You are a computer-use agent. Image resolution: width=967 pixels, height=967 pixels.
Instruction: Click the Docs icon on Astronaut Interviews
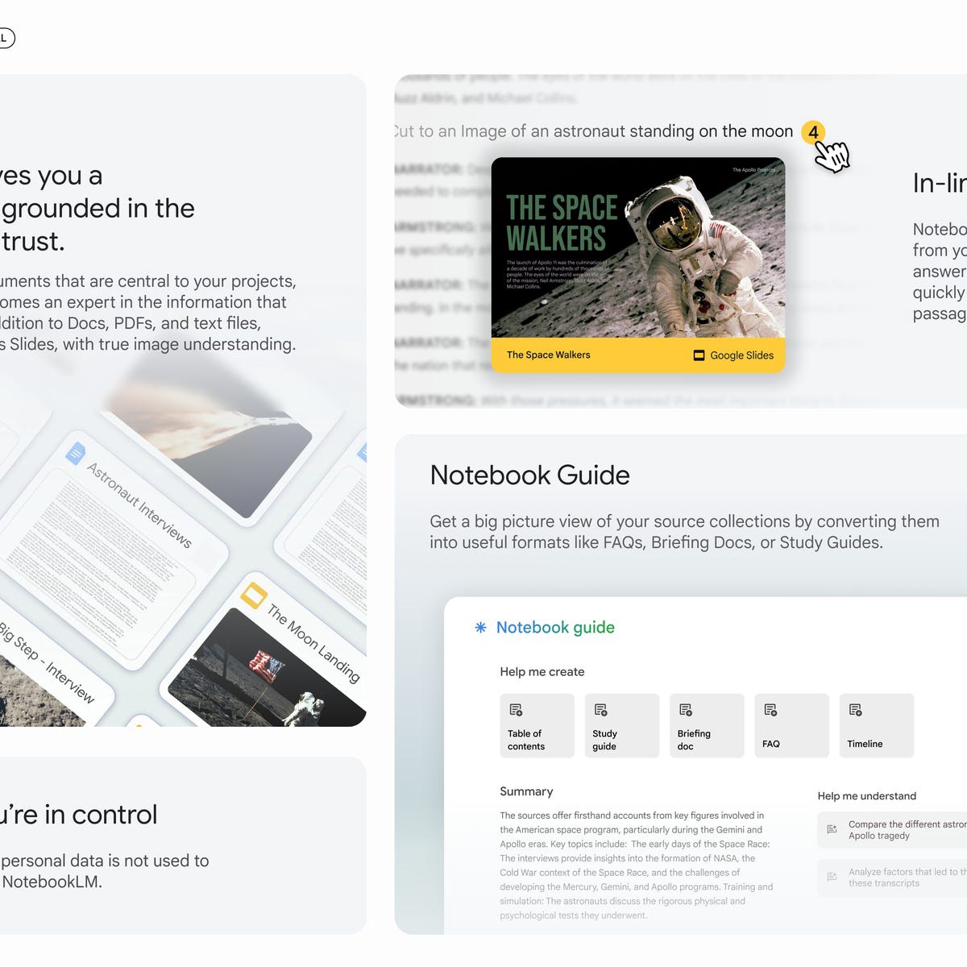tap(75, 454)
